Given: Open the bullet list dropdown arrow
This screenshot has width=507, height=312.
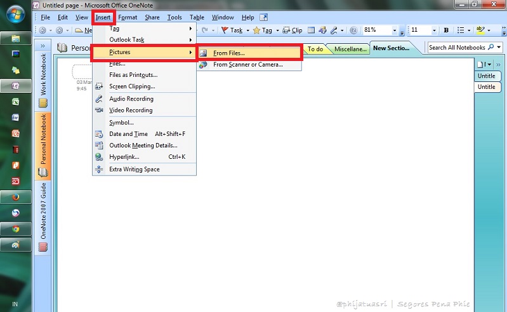Looking at the screenshot, I should coord(469,31).
